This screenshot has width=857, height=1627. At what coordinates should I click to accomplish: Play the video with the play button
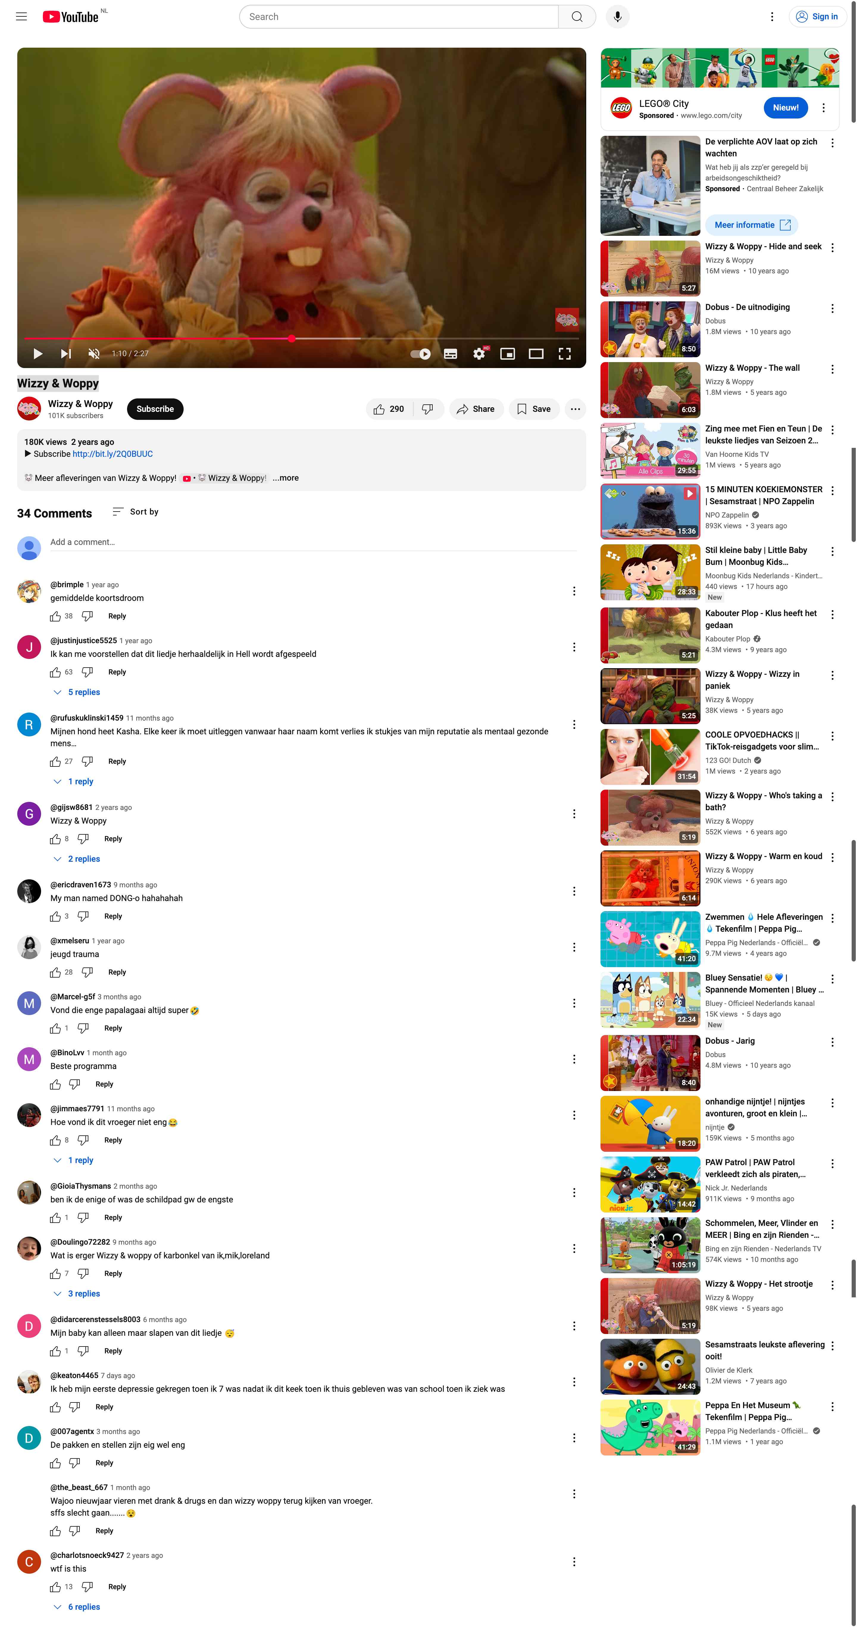coord(38,354)
